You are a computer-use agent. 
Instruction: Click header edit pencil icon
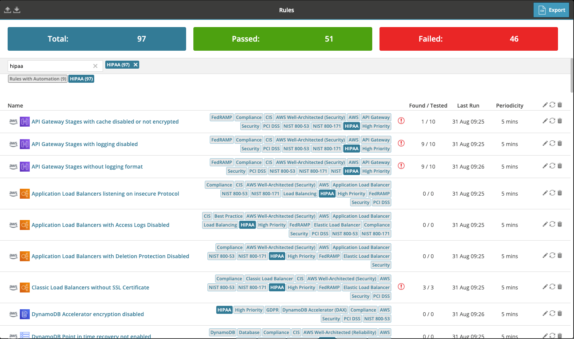point(545,105)
